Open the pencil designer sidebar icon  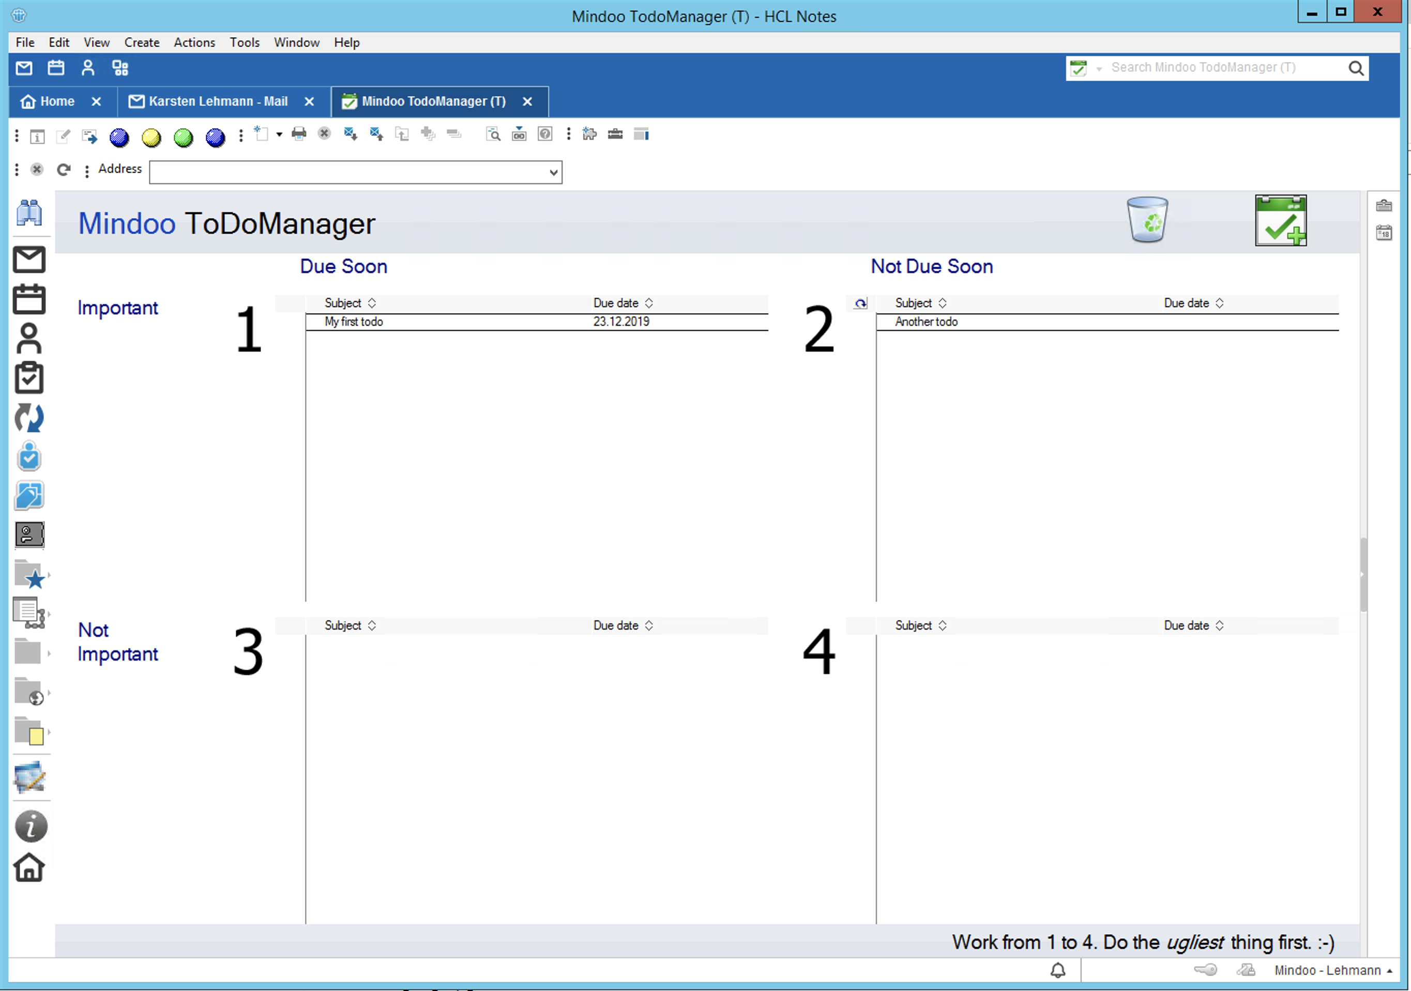tap(29, 776)
